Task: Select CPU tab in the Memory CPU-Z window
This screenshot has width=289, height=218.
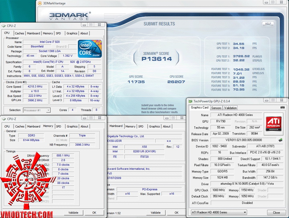Action: (7, 126)
